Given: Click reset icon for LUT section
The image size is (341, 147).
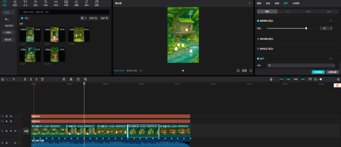Looking at the screenshot, I should click(331, 59).
